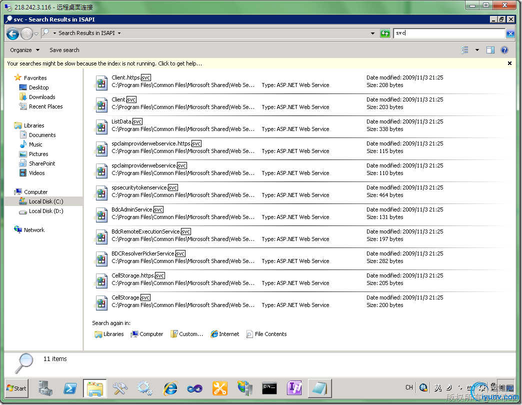Open Music library
The width and height of the screenshot is (522, 405).
[x=31, y=144]
